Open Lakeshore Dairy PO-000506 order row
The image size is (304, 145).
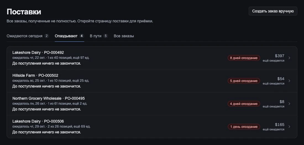pos(152,126)
